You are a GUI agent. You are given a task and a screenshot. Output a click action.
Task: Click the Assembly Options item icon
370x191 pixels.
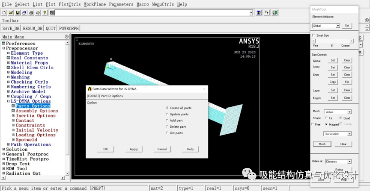(x=13, y=111)
